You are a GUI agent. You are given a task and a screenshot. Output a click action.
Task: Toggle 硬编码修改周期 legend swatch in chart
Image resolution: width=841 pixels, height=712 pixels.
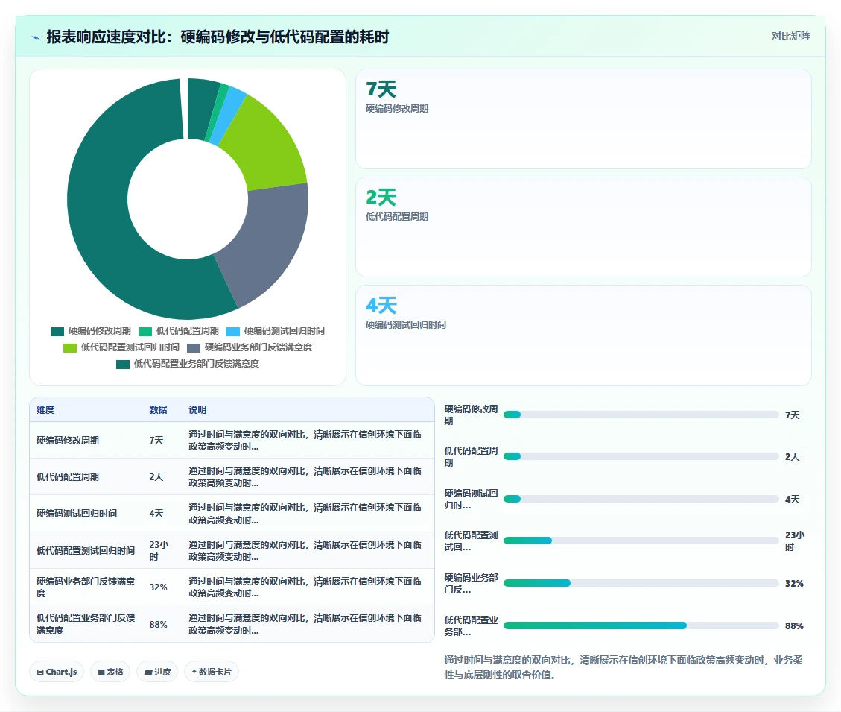coord(57,331)
